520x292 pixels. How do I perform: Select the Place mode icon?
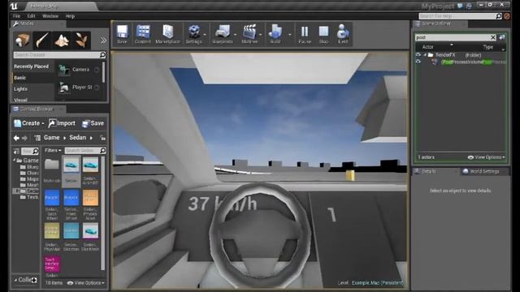point(22,40)
